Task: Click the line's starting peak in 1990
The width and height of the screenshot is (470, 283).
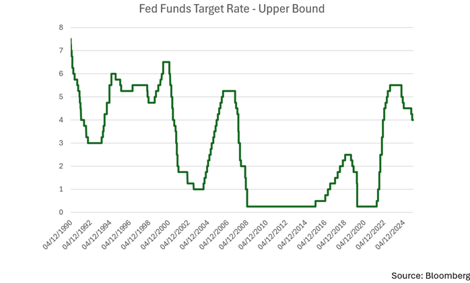Action: pyautogui.click(x=71, y=39)
